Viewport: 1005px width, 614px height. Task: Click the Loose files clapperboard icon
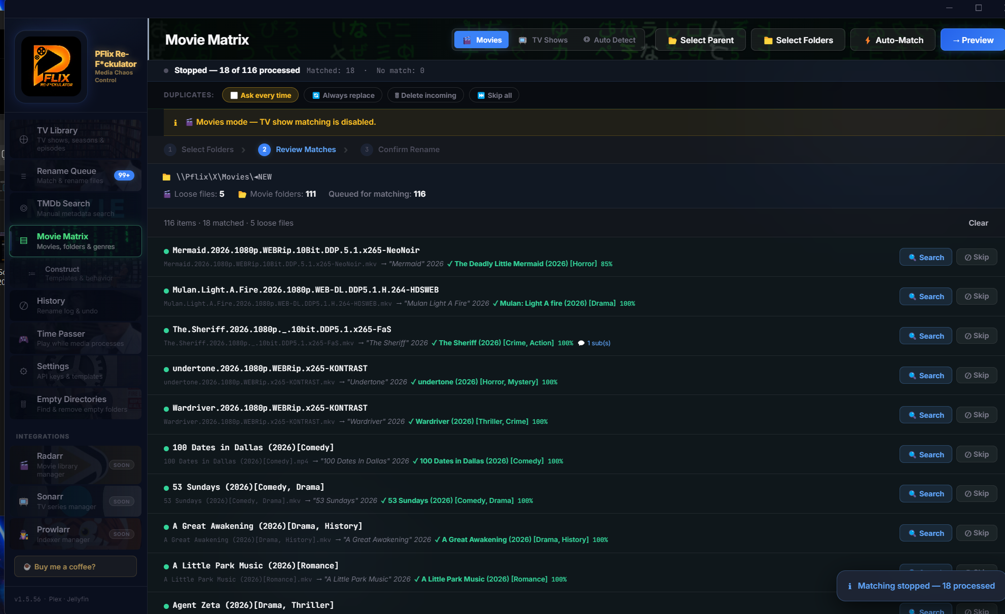(x=167, y=194)
